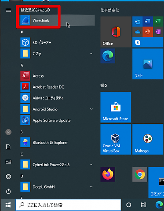The height and width of the screenshot is (211, 164).
Task: Open the Maltego tile
Action: pos(148,139)
